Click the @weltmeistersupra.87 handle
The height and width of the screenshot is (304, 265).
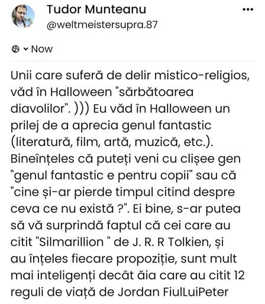click(x=102, y=25)
